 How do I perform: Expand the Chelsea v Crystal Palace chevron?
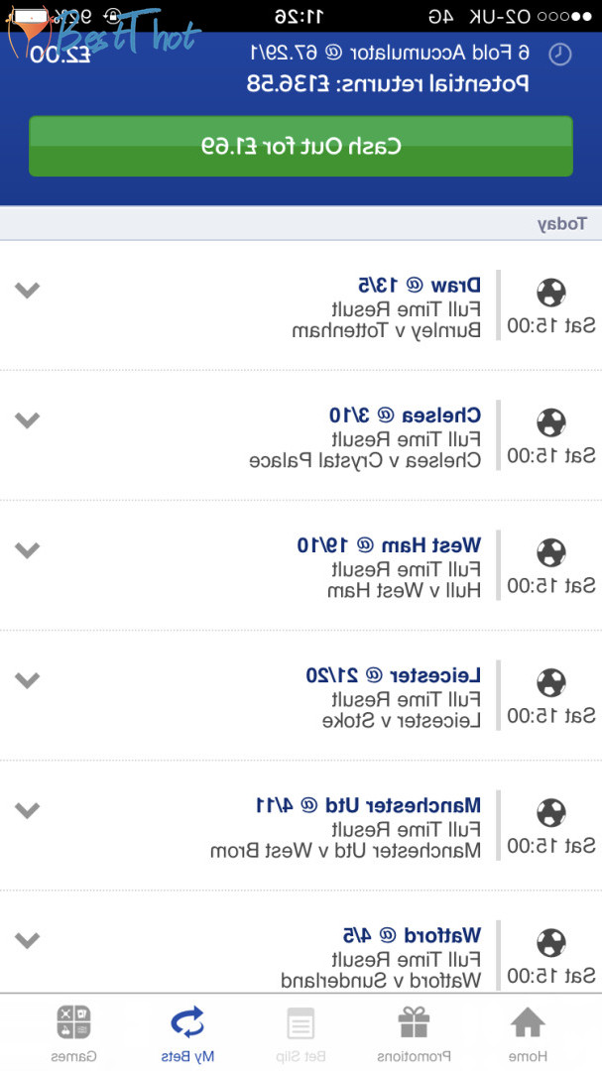28,419
